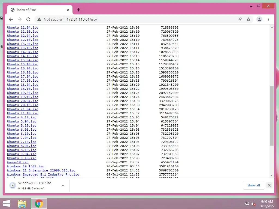Click the taskbar clock showing 9:40 AM
The image size is (279, 209).
[x=267, y=204]
